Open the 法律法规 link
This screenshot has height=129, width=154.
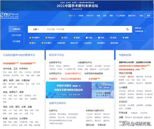pyautogui.click(x=61, y=43)
